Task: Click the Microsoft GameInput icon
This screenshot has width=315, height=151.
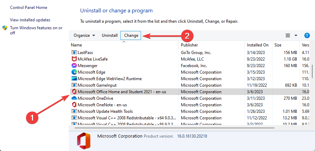Action: coord(74,85)
